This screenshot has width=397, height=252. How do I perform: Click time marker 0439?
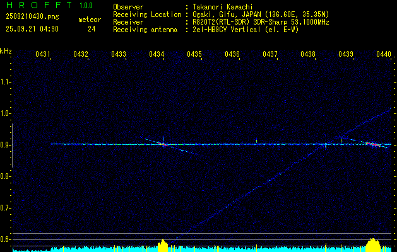(346, 54)
